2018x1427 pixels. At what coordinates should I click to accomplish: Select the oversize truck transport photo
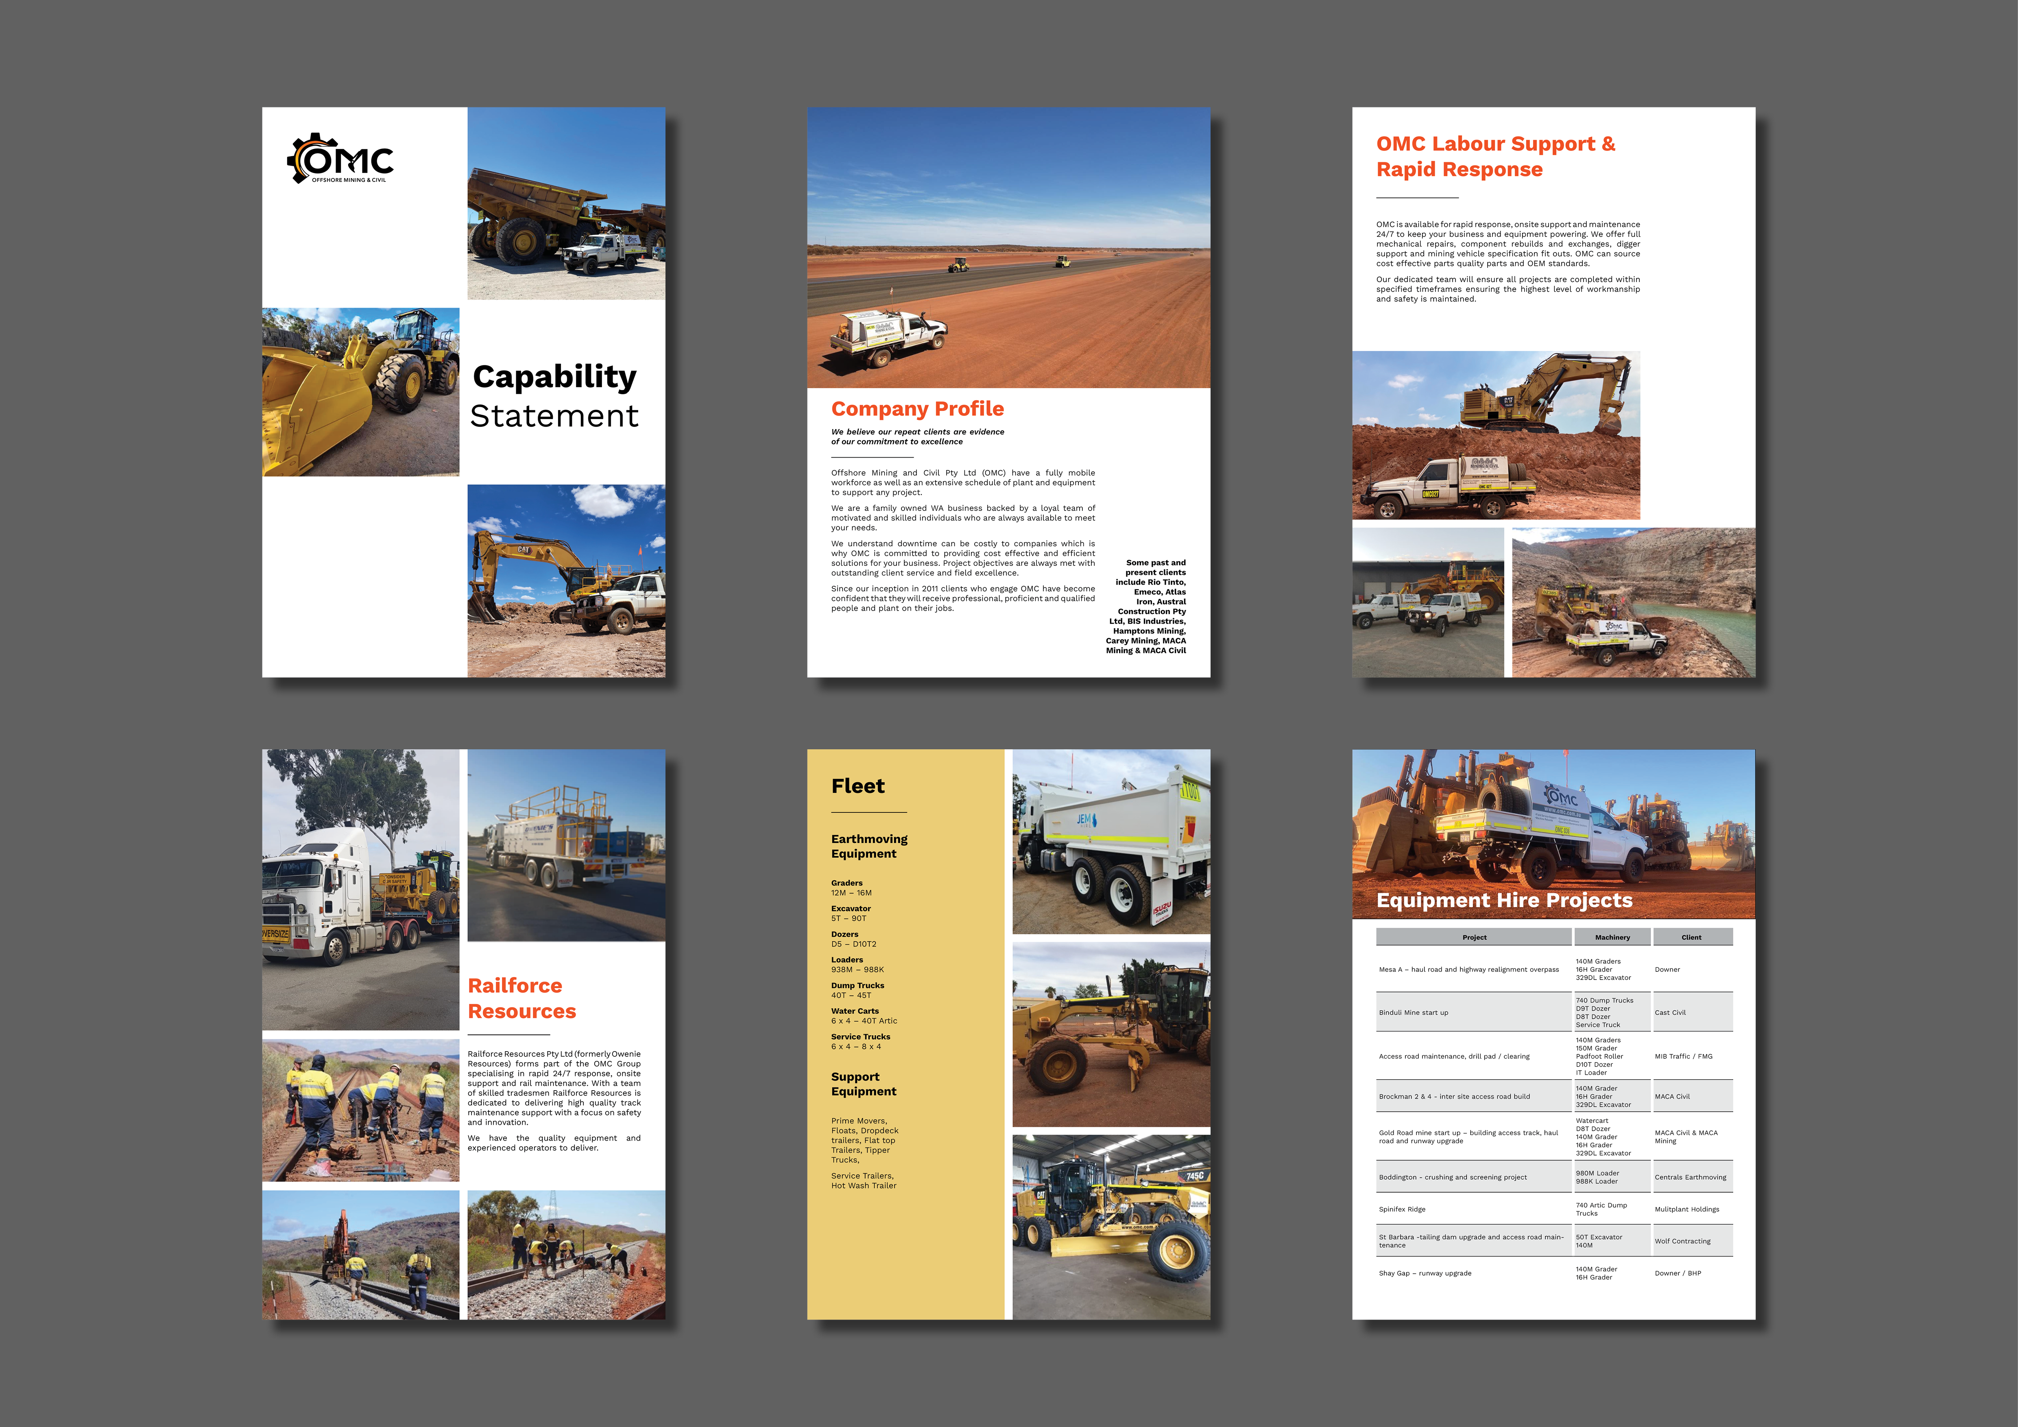tap(360, 888)
